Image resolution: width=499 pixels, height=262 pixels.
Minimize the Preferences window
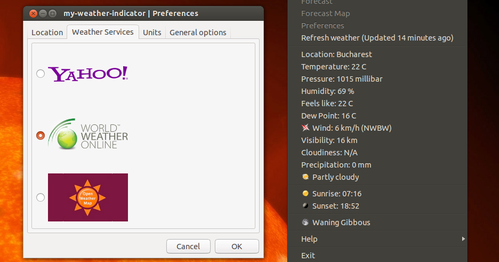click(x=43, y=13)
